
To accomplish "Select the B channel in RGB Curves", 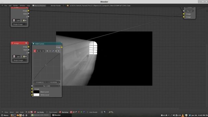I will coord(43,51).
